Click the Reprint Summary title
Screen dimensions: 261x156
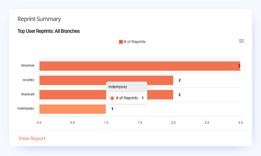pyautogui.click(x=39, y=19)
